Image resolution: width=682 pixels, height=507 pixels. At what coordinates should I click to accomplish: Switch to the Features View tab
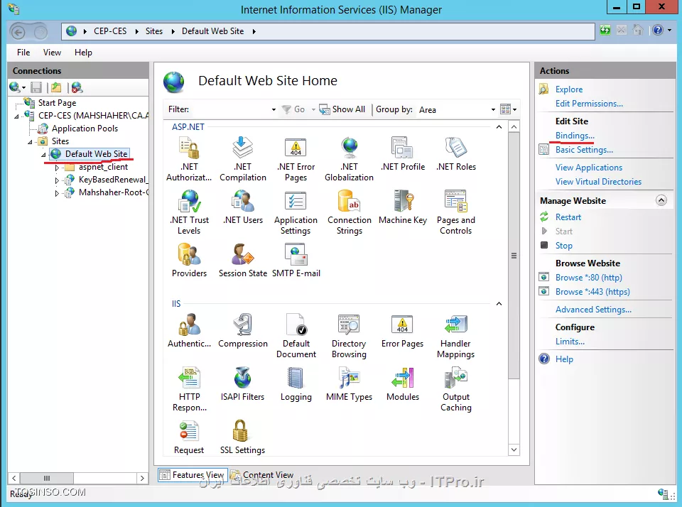[192, 475]
